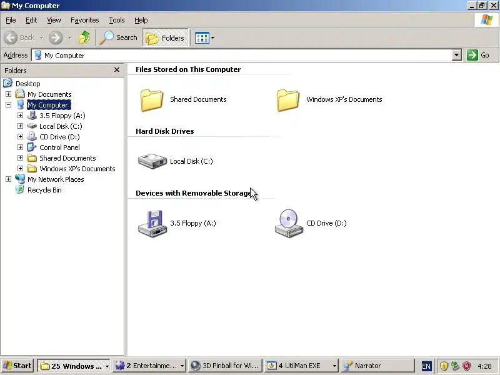Expand My Documents tree node
The height and width of the screenshot is (375, 500).
click(x=9, y=94)
